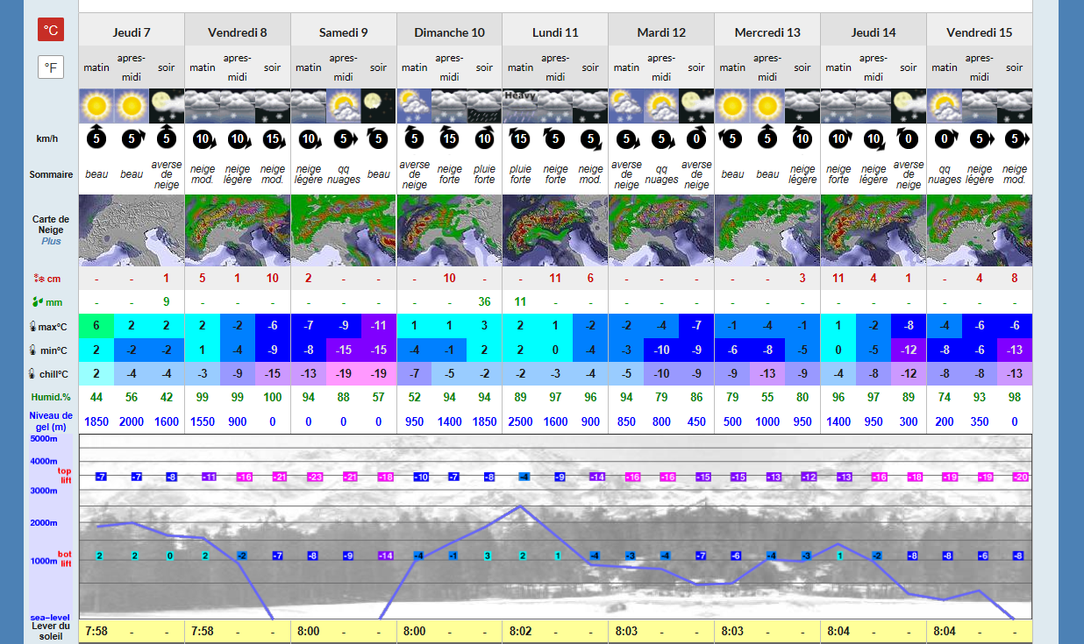Switch temperature units to °F
This screenshot has width=1084, height=644.
coord(51,67)
